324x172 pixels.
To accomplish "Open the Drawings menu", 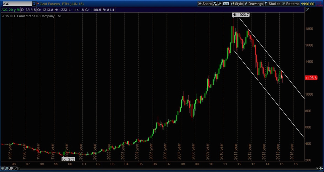I will (x=253, y=4).
